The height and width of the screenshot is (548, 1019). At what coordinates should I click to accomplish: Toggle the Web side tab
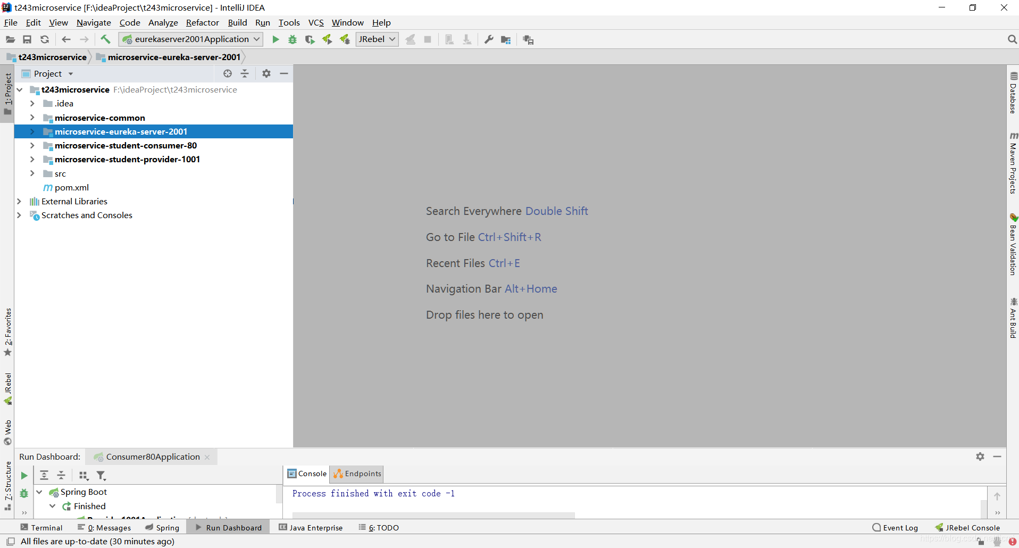coord(7,433)
